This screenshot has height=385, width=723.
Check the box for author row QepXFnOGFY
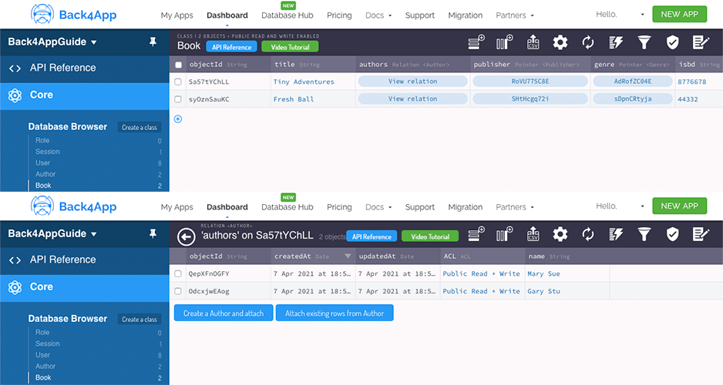click(178, 273)
